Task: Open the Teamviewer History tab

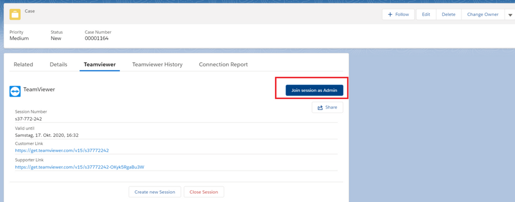Action: pos(157,64)
